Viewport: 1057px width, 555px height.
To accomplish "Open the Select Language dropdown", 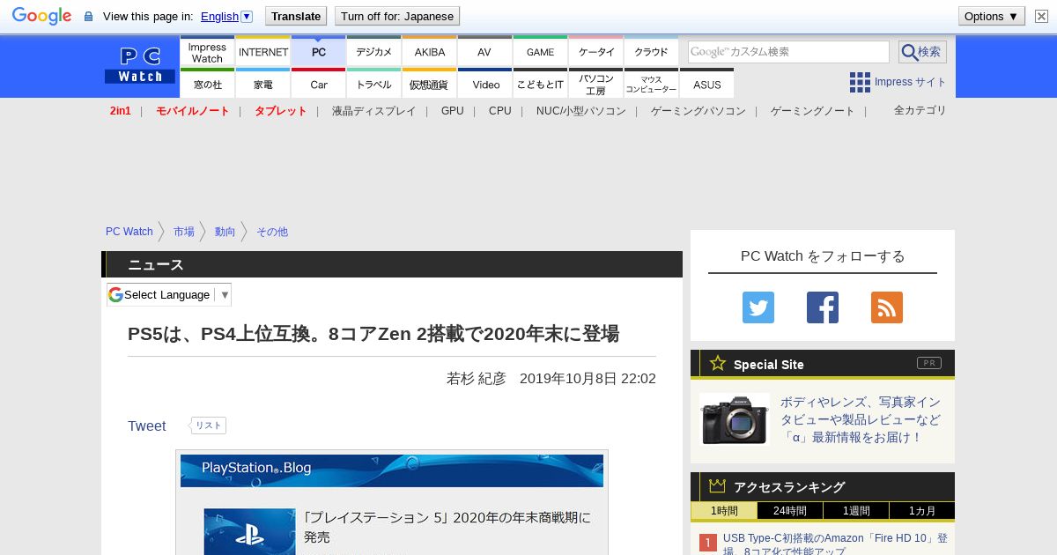I will [169, 294].
